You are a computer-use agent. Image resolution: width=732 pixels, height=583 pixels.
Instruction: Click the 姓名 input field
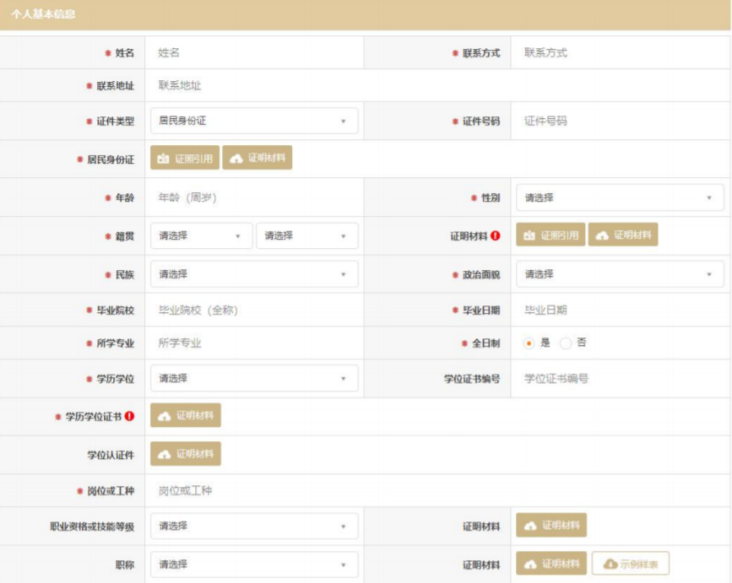coord(253,52)
